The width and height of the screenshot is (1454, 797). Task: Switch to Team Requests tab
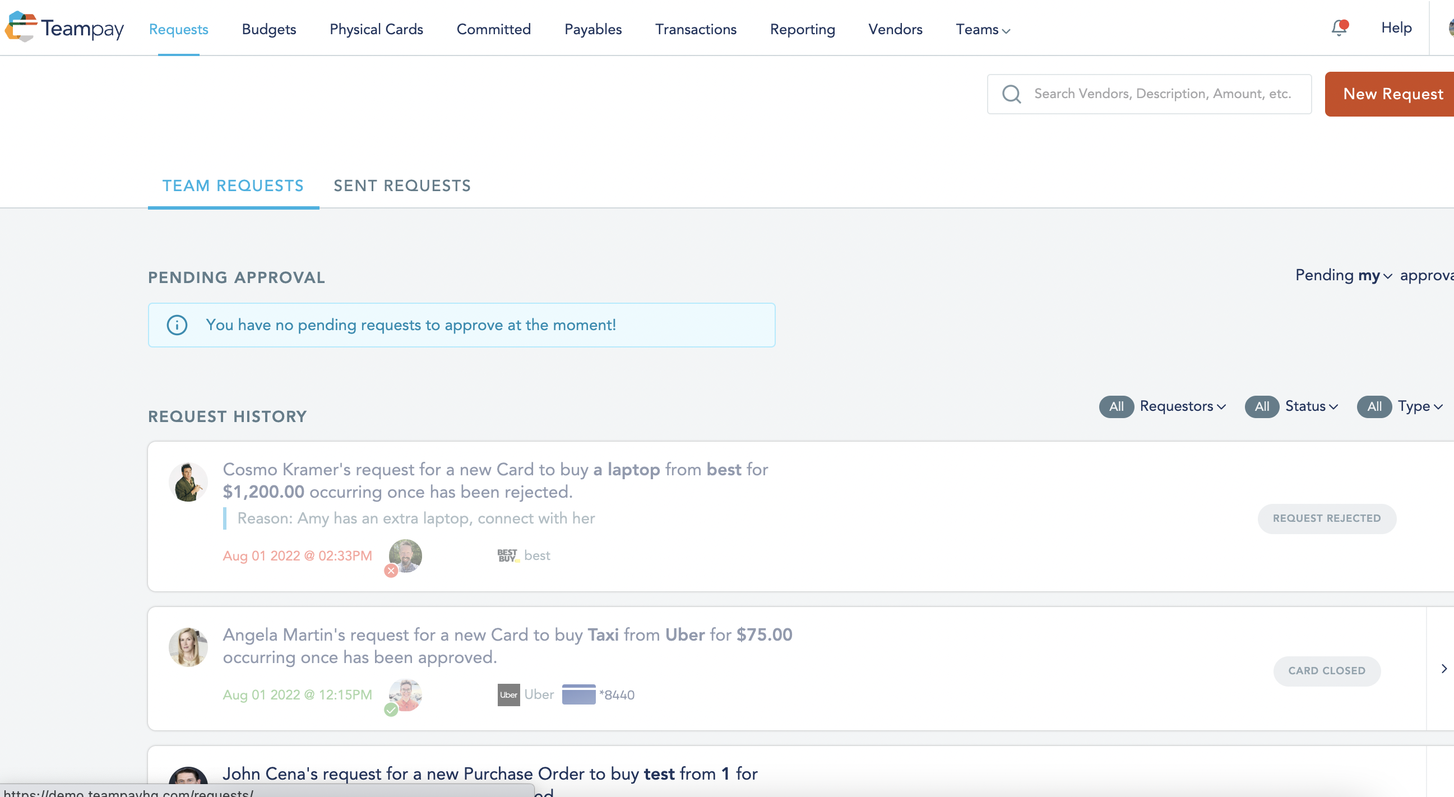tap(233, 186)
